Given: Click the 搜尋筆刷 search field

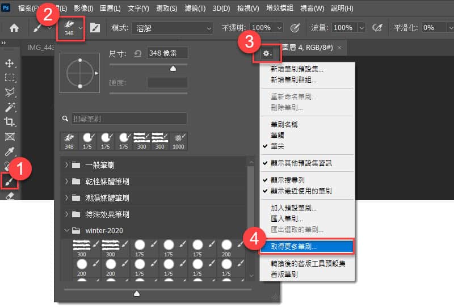Looking at the screenshot, I should [129, 119].
